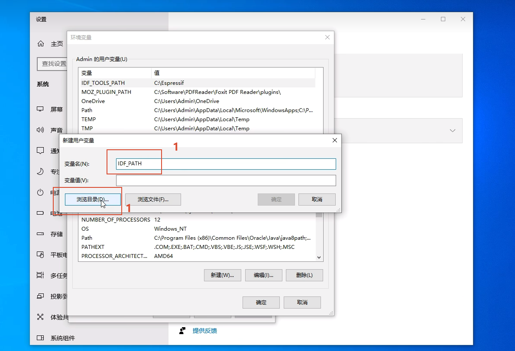Click 编辑(I)... under system variables

(x=263, y=275)
